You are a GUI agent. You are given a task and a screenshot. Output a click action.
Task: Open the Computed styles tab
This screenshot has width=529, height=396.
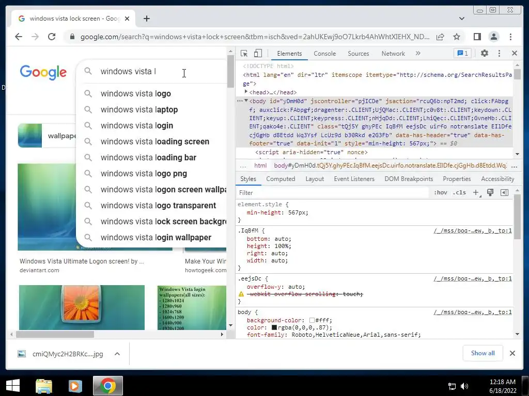281,179
